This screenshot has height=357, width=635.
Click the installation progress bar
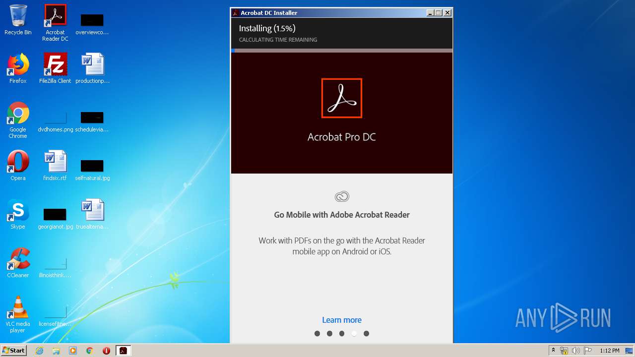click(x=342, y=51)
